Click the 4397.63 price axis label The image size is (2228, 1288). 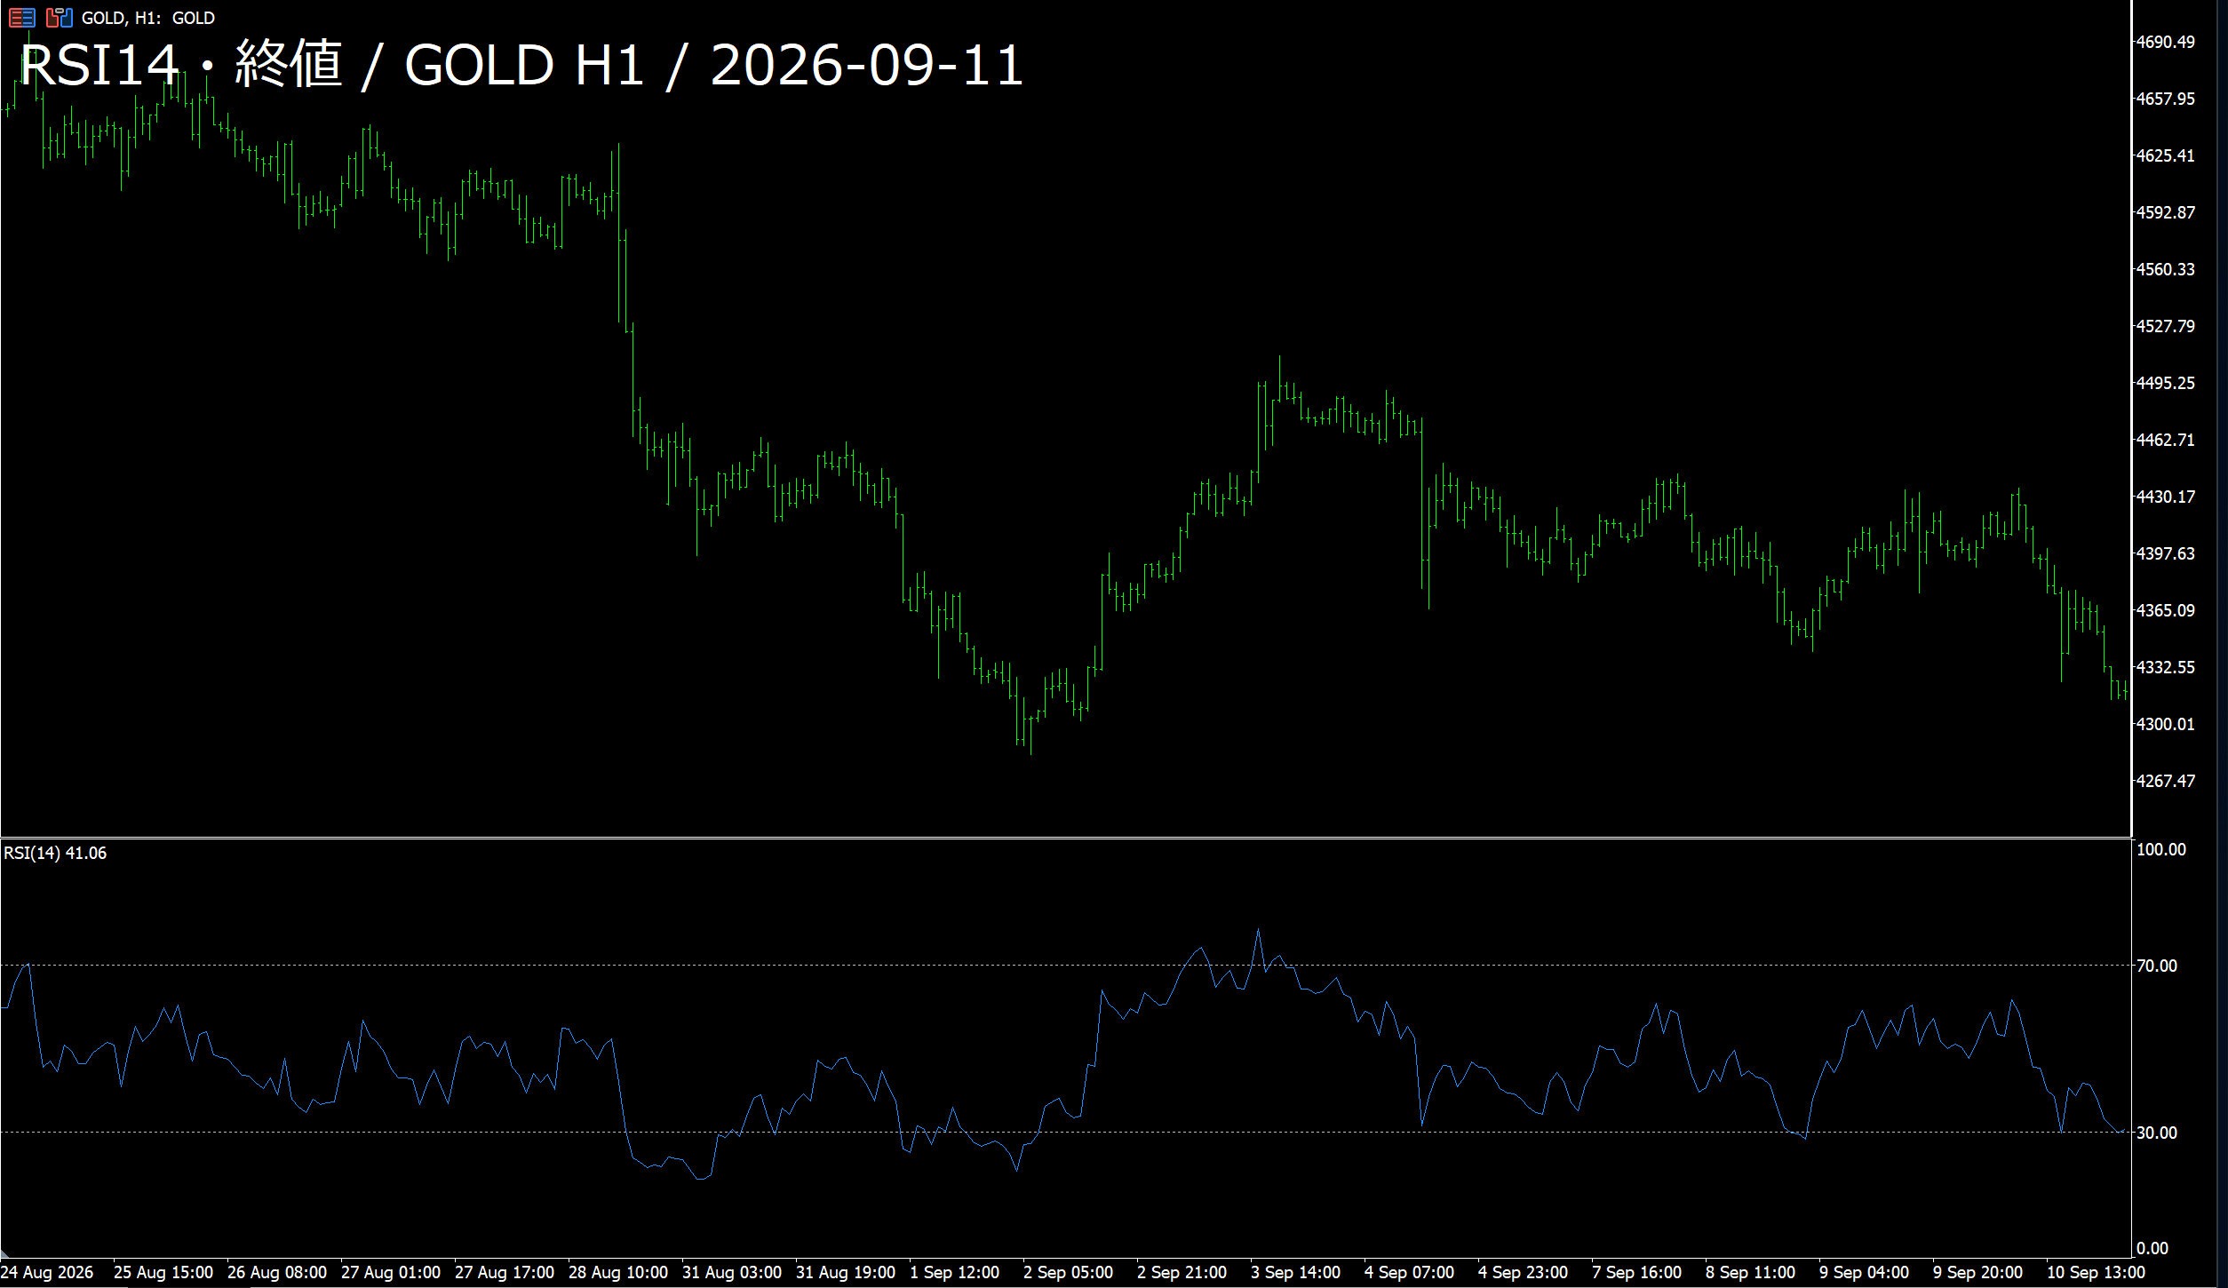[x=2165, y=553]
